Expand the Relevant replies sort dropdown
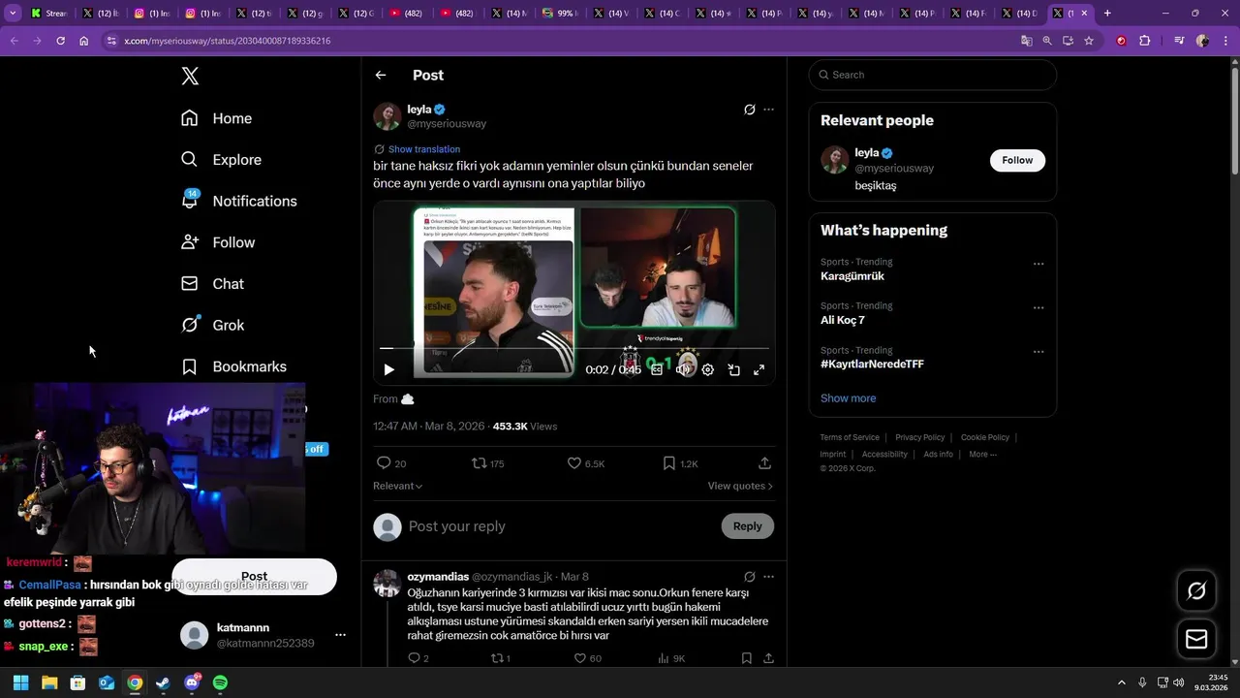The image size is (1240, 698). [398, 486]
